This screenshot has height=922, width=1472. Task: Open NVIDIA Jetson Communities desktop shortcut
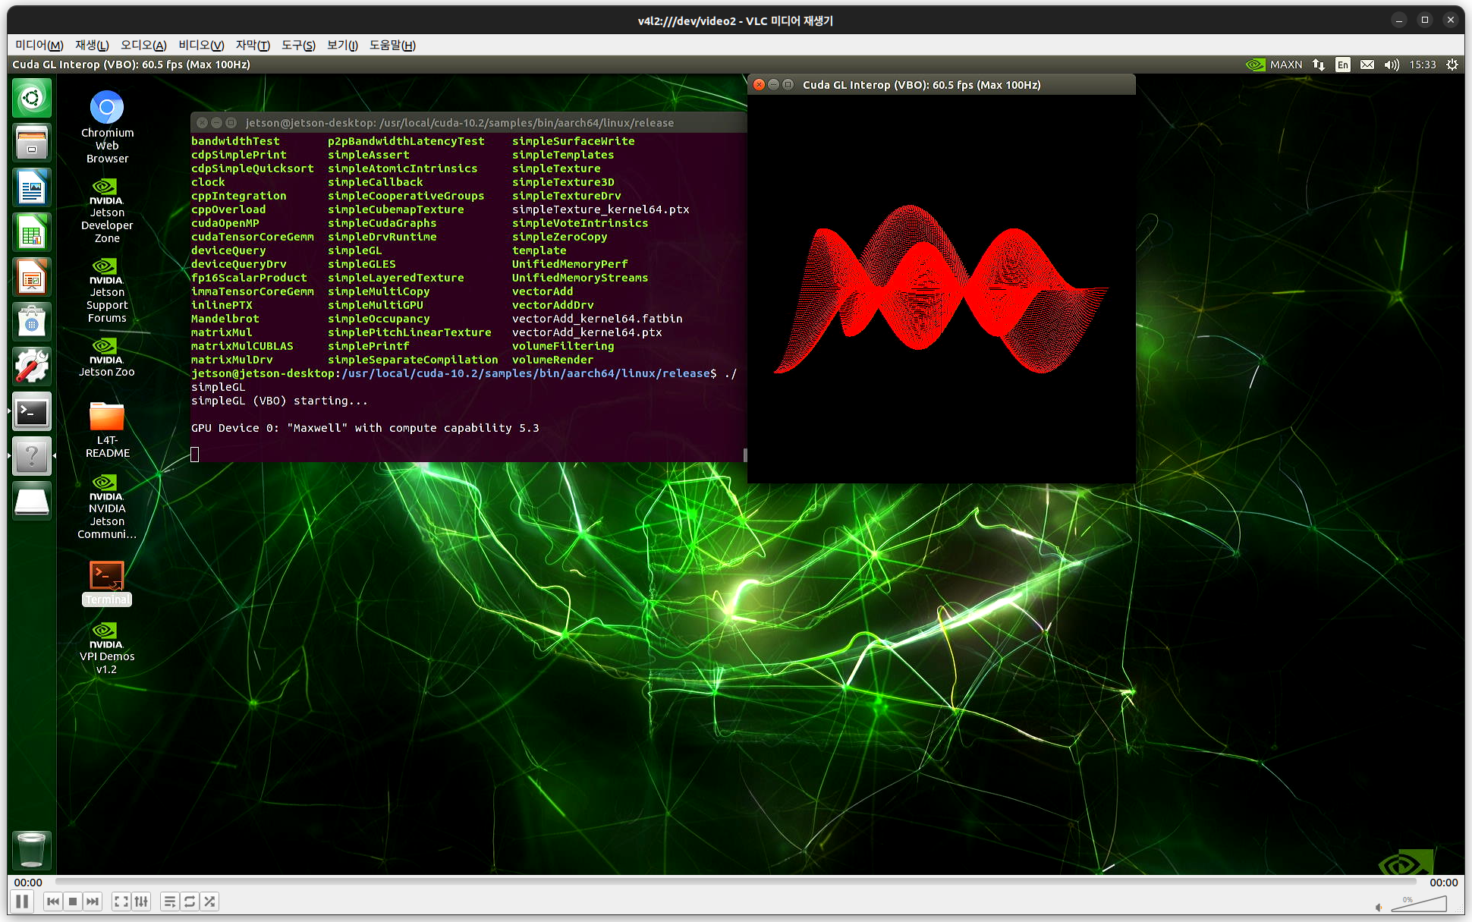point(107,507)
